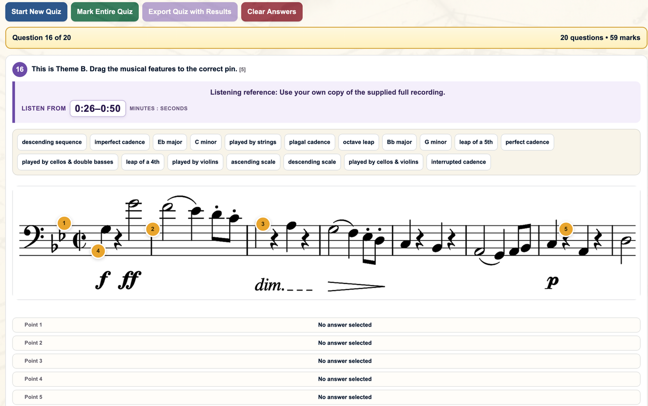Viewport: 648px width, 406px height.
Task: Click the purple question number 16 badge
Action: (x=20, y=69)
